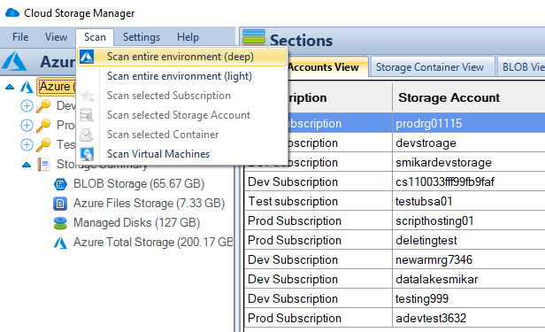Click the Storage Summary notebook icon
This screenshot has height=332, width=545.
point(44,165)
